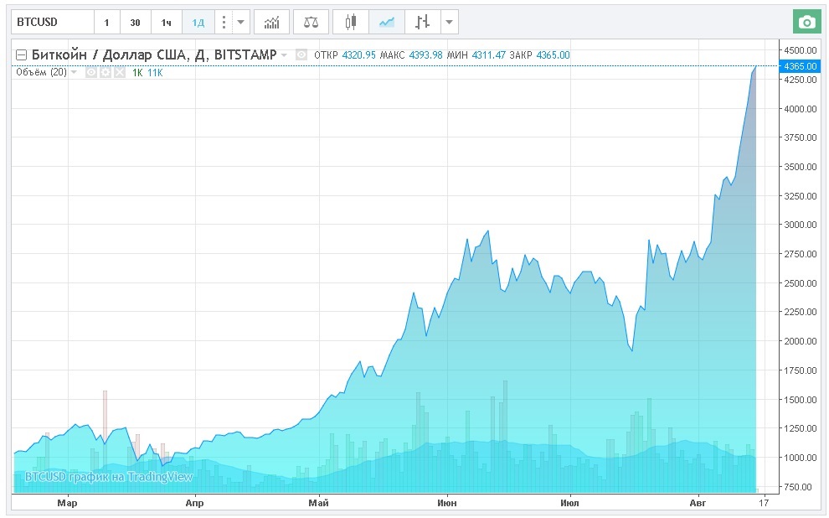
Task: Click the Мар date axis label
Action: [67, 503]
